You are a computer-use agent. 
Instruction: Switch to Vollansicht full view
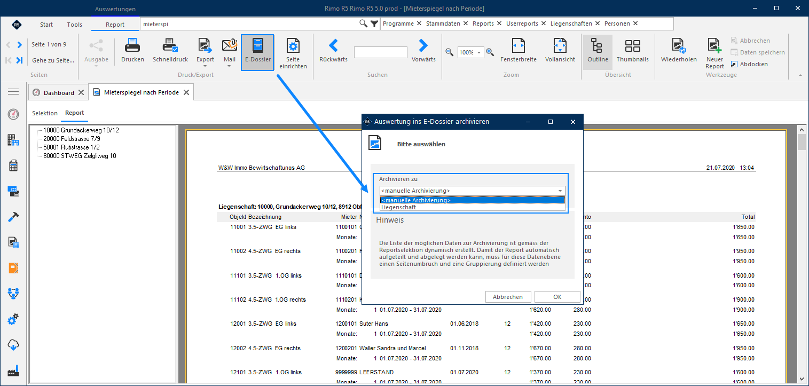coord(560,51)
